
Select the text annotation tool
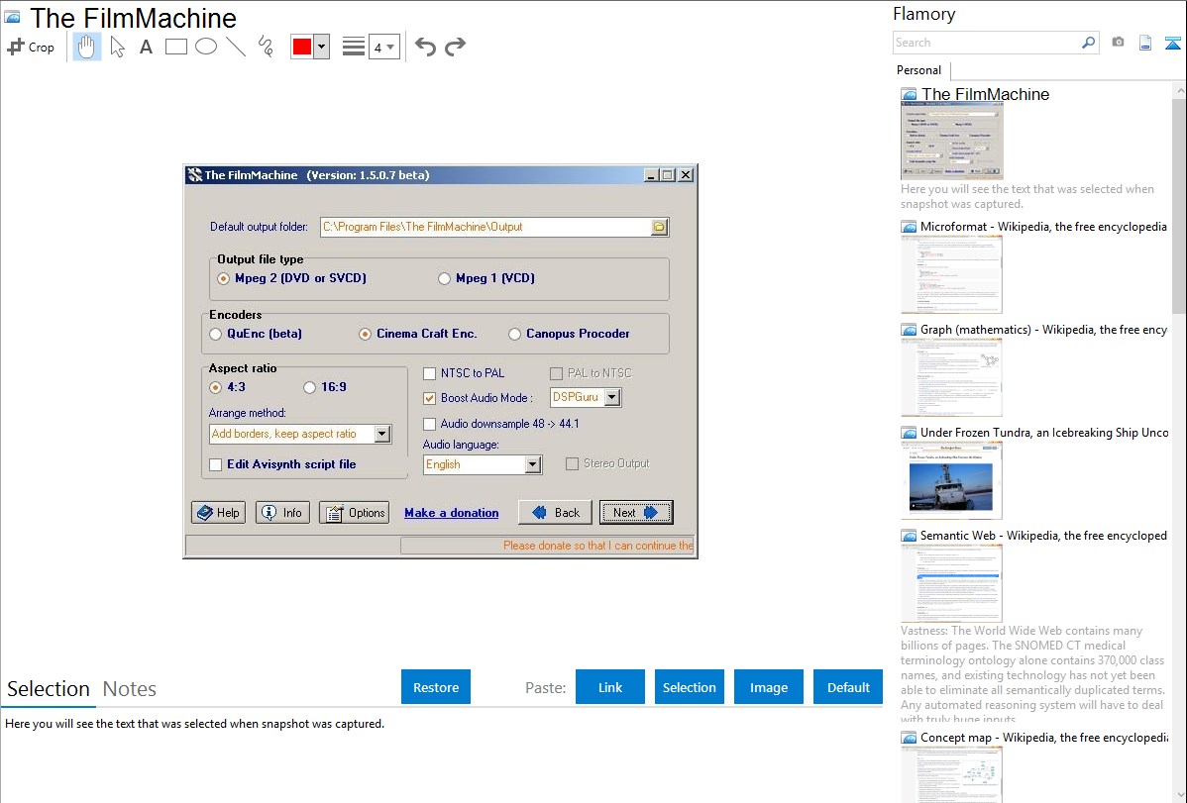click(x=146, y=47)
